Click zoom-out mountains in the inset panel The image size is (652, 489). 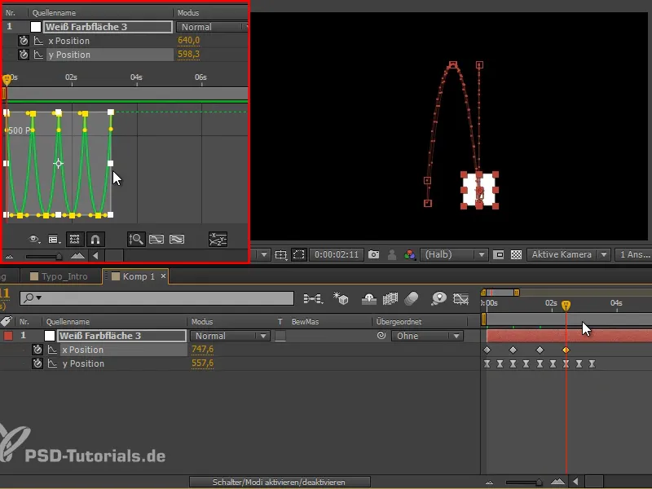point(9,256)
